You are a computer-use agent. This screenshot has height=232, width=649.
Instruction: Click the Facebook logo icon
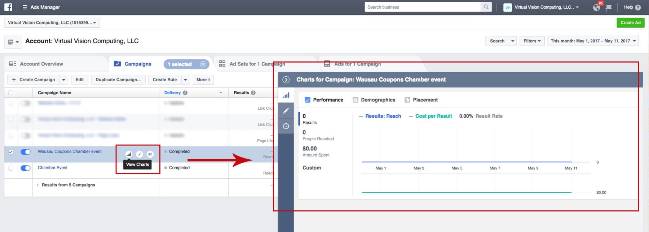(8, 7)
